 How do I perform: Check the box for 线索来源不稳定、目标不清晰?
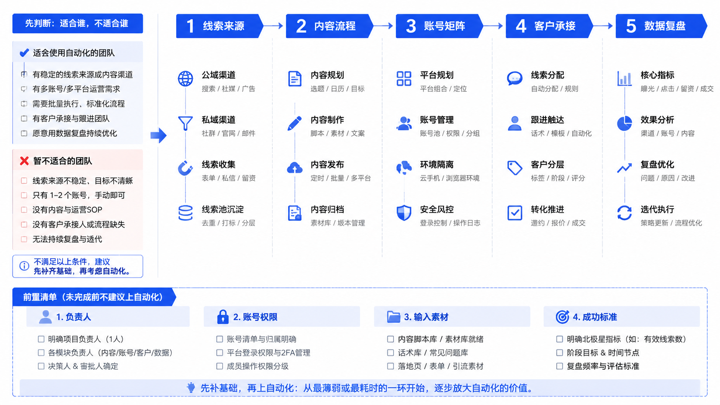pyautogui.click(x=24, y=181)
